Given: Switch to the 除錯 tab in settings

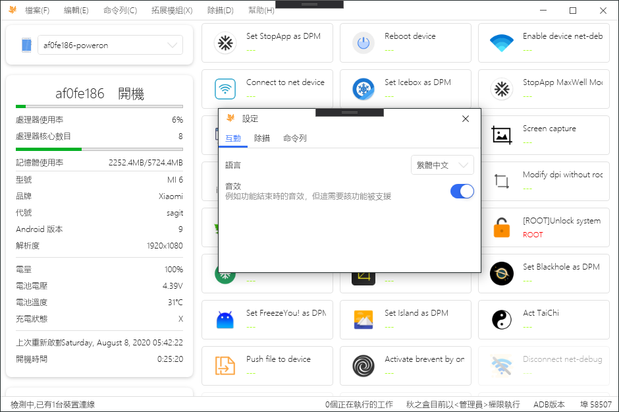Looking at the screenshot, I should 262,138.
